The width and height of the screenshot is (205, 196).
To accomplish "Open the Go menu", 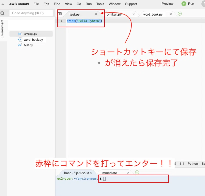I will pyautogui.click(x=79, y=4).
